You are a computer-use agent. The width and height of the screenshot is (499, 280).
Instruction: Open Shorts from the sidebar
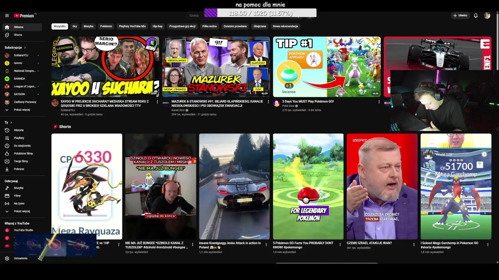click(x=22, y=35)
